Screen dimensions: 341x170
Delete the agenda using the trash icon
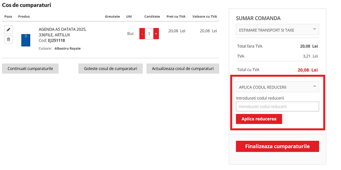[x=9, y=39]
